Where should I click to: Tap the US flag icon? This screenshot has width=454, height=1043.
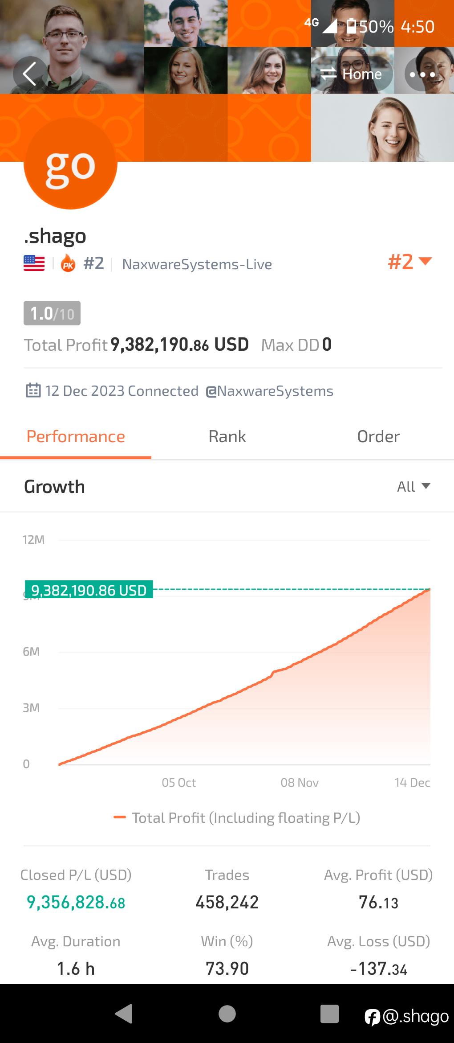[x=34, y=263]
